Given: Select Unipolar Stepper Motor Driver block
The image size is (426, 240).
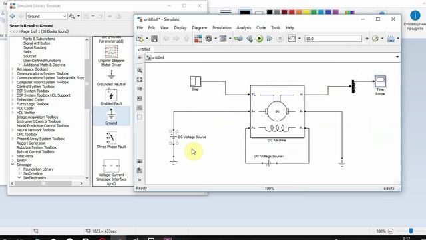Looking at the screenshot, I should tap(111, 55).
